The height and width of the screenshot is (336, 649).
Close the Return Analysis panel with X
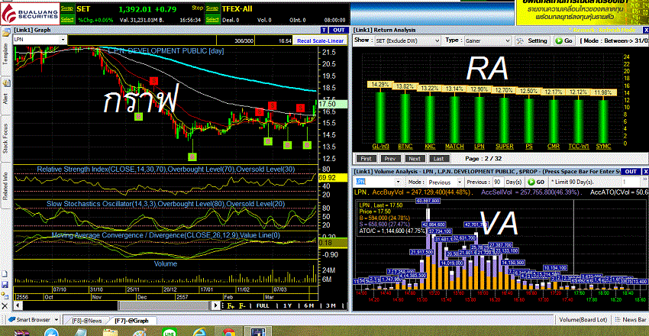645,30
